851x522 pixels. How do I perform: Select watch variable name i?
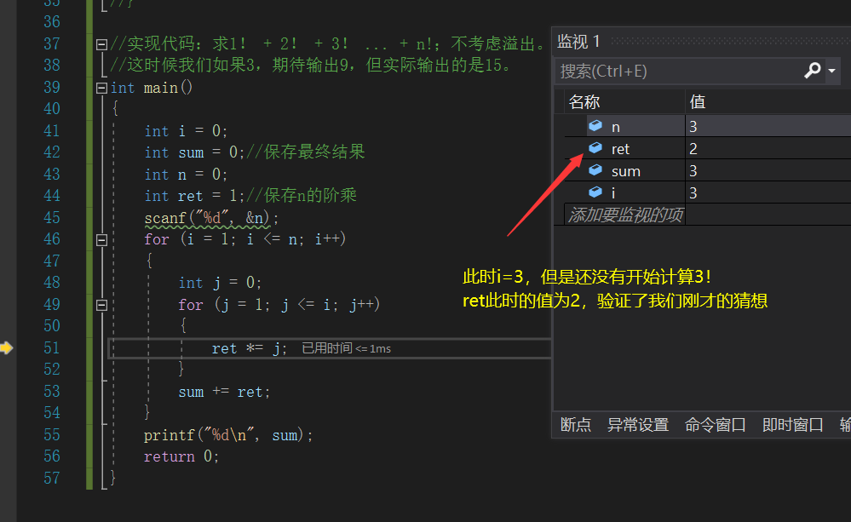tap(613, 192)
